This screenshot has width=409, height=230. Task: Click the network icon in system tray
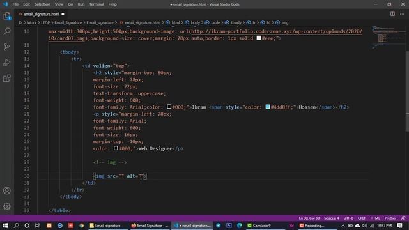[x=372, y=226]
